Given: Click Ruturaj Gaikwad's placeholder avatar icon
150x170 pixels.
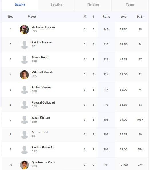Looking at the screenshot, I should pos(24,105).
